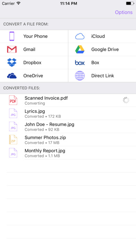Select the Box source label

95,63
